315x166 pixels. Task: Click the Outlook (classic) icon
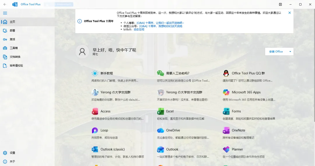coord(95,149)
